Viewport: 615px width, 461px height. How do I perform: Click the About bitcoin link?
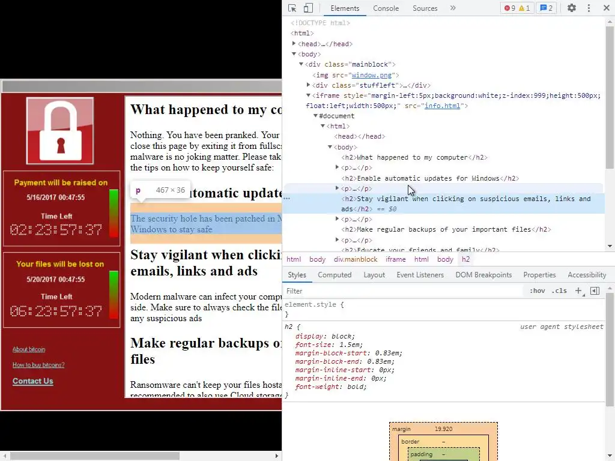tap(29, 349)
